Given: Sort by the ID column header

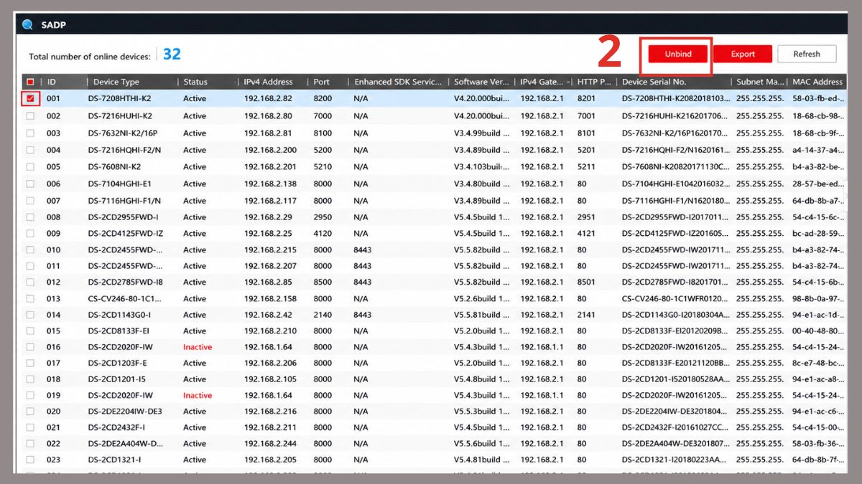Looking at the screenshot, I should click(52, 82).
